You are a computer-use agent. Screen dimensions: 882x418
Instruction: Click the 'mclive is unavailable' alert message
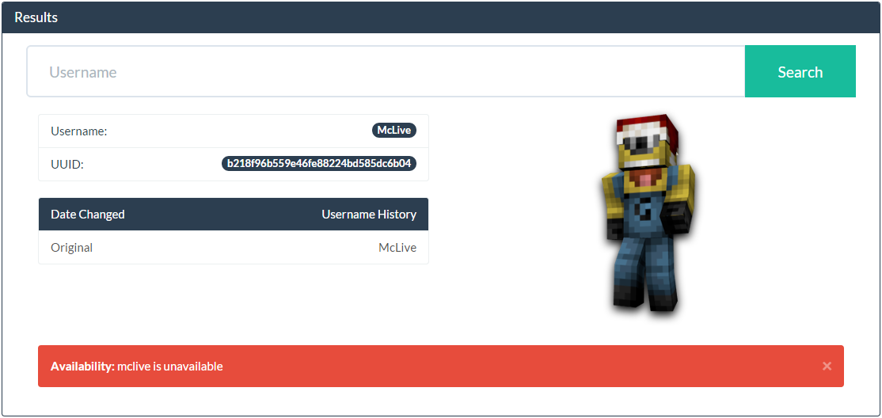click(x=170, y=367)
